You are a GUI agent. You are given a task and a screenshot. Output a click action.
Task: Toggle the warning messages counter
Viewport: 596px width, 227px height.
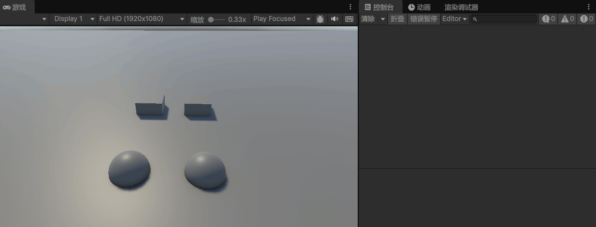click(x=567, y=19)
